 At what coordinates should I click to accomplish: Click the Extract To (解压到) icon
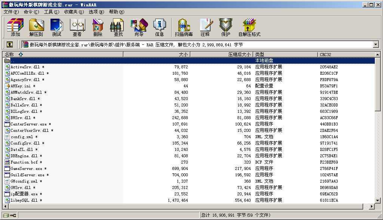36,28
